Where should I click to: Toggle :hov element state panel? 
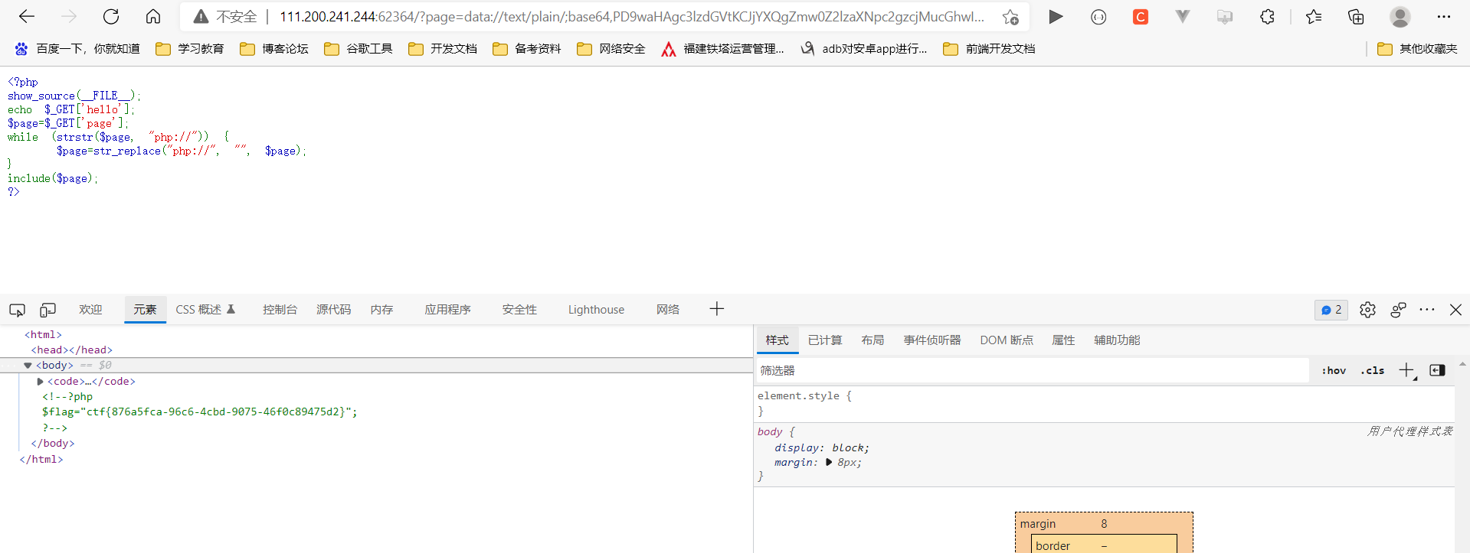point(1334,370)
